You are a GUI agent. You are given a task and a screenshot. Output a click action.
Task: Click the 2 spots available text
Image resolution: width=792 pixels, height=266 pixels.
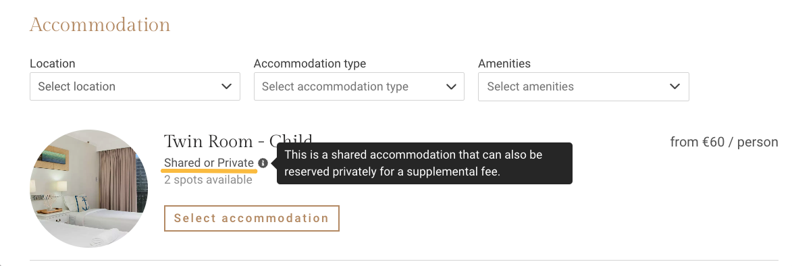[x=208, y=180]
